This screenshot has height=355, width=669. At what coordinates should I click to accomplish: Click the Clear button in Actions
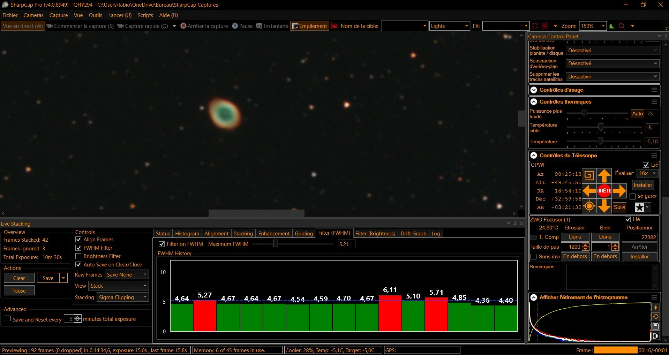pyautogui.click(x=19, y=278)
